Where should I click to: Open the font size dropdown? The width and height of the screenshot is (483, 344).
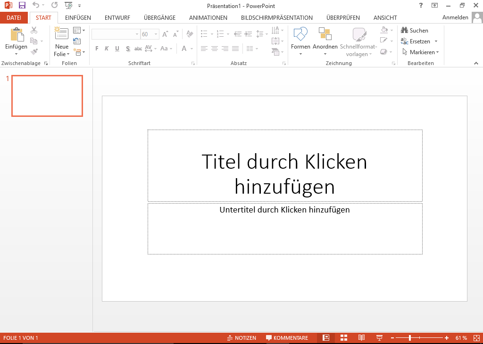pos(156,34)
